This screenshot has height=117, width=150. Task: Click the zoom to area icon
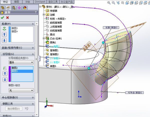pos(113,3)
